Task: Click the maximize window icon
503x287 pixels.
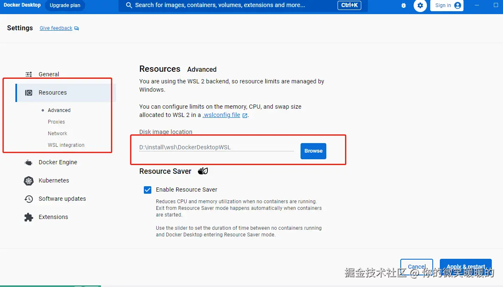Action: [x=496, y=5]
